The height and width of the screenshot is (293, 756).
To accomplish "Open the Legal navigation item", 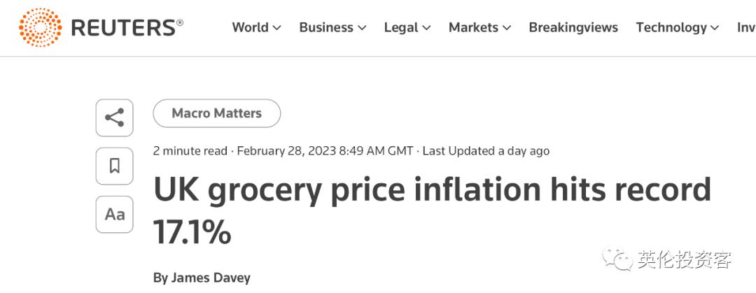I will tap(400, 27).
